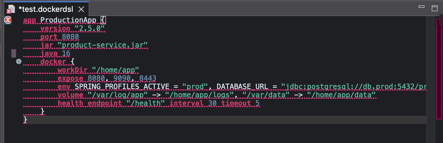Click the DATABASE_URL variable name
Screen dimensions: 443x143
tap(242, 87)
